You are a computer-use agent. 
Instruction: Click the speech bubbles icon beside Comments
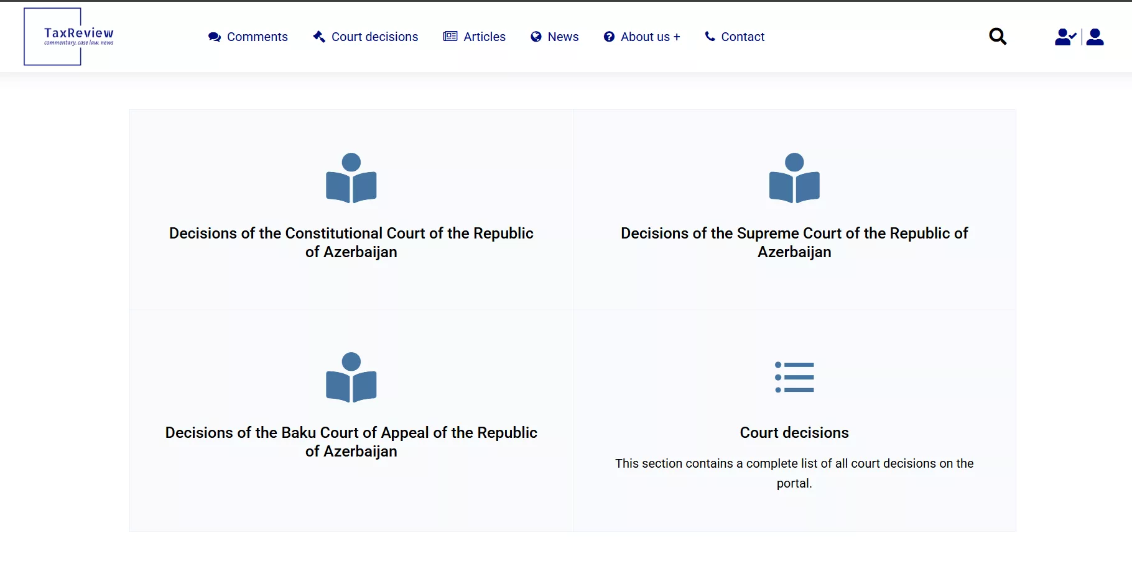(215, 37)
